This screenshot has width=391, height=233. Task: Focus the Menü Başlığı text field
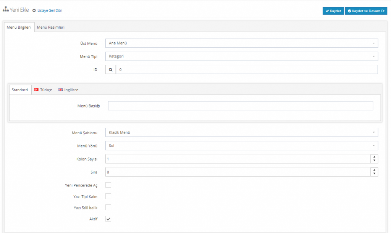(241, 106)
